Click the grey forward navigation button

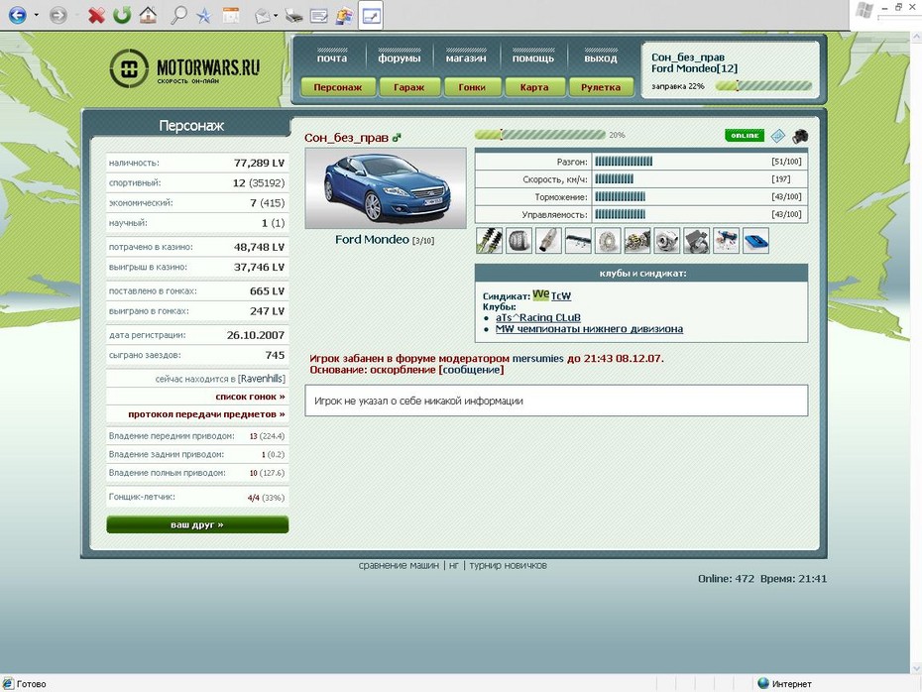[58, 15]
